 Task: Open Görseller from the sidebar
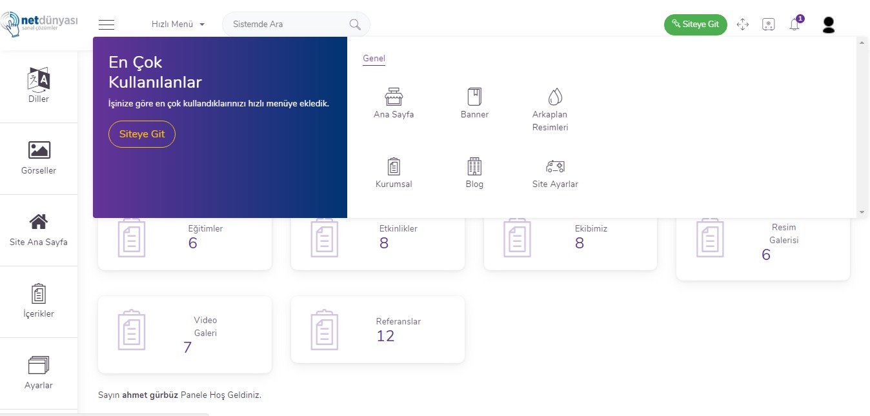click(x=39, y=158)
